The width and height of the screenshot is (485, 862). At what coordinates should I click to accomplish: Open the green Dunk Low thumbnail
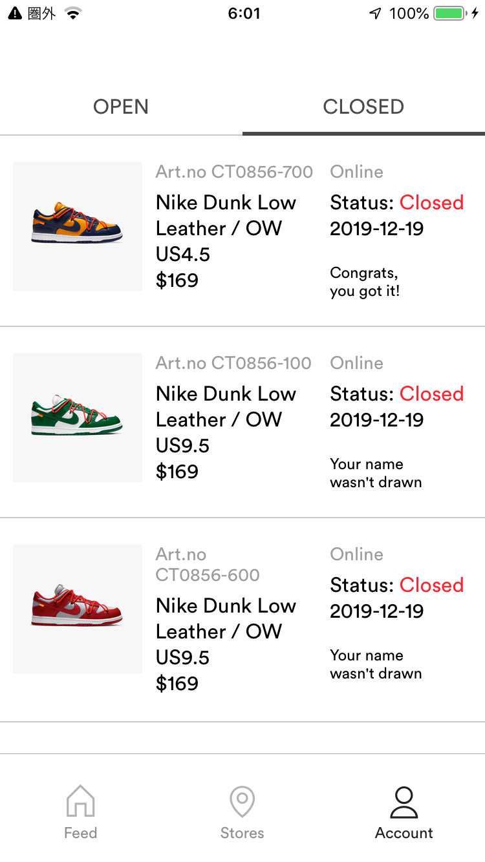coord(78,417)
